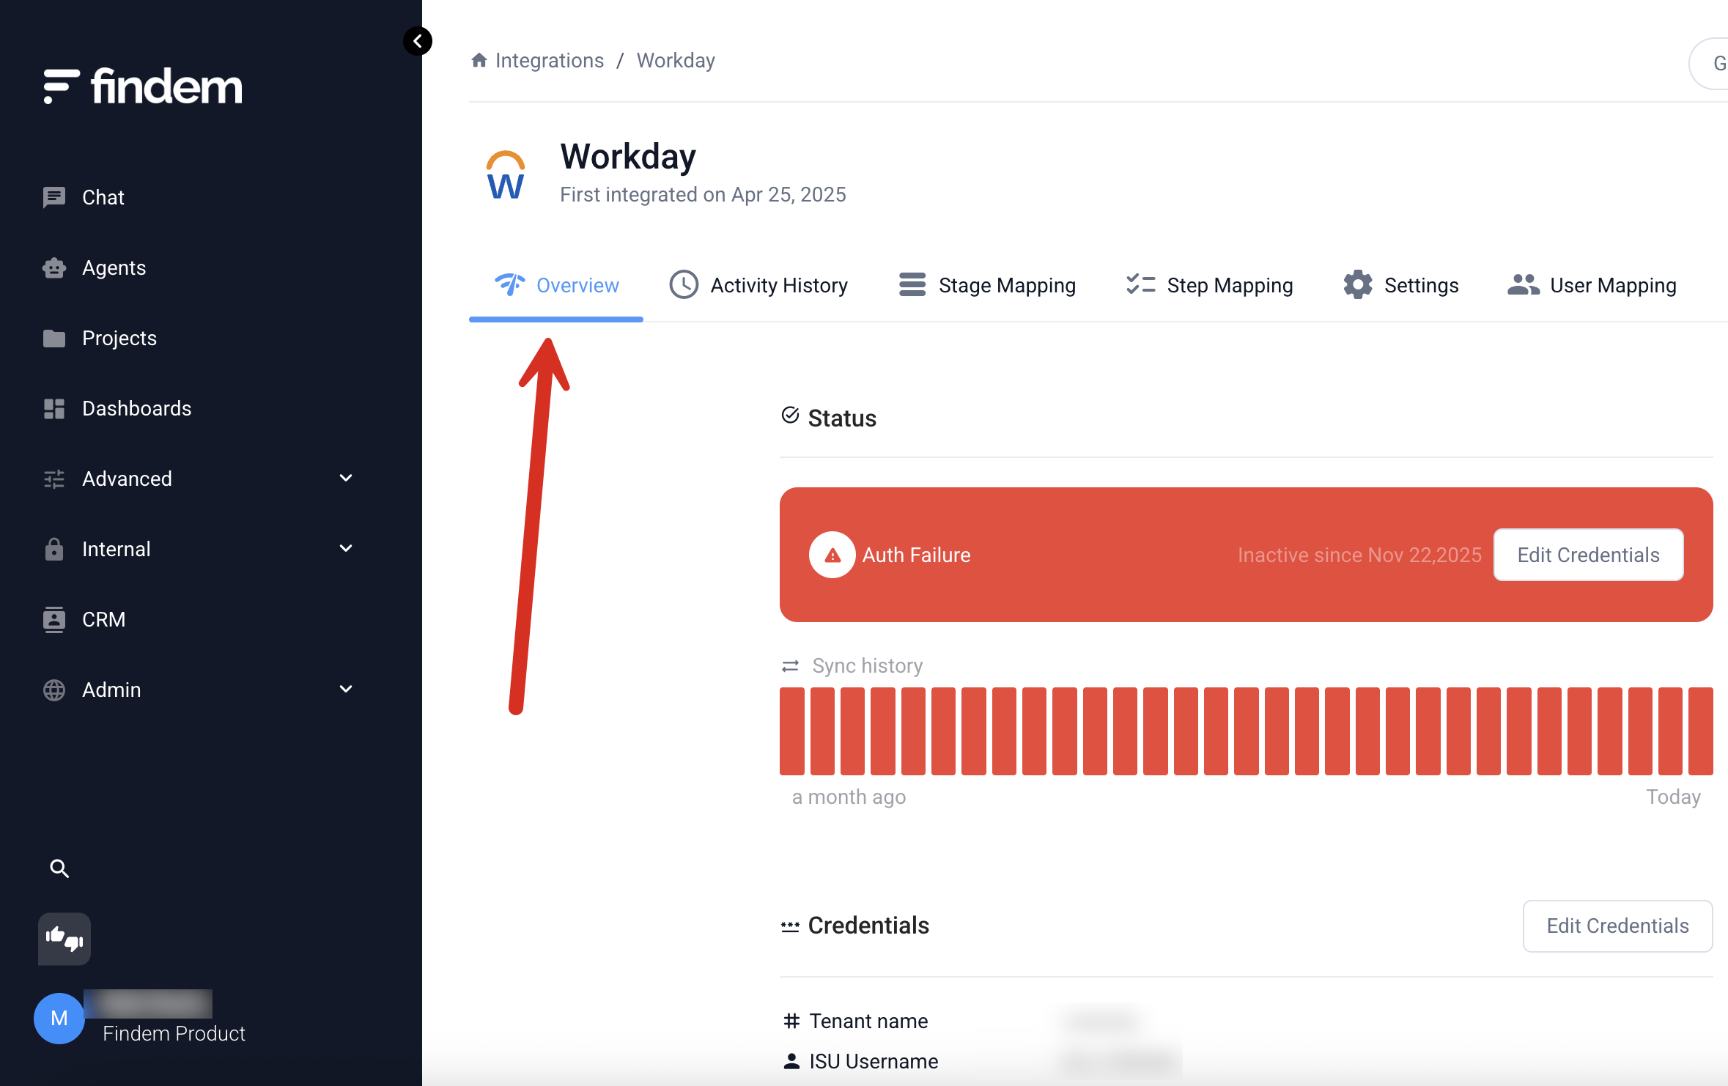
Task: Switch to the Settings tab
Action: point(1400,285)
